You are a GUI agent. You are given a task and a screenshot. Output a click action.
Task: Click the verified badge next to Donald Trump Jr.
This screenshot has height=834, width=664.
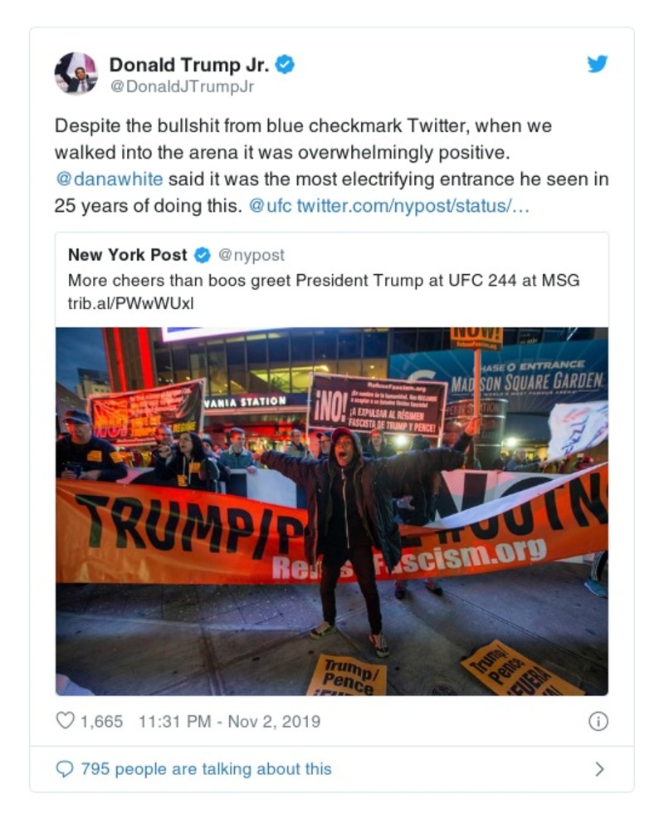coord(286,63)
